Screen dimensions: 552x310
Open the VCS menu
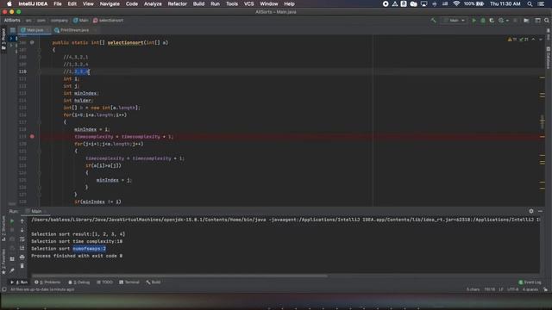coord(249,3)
